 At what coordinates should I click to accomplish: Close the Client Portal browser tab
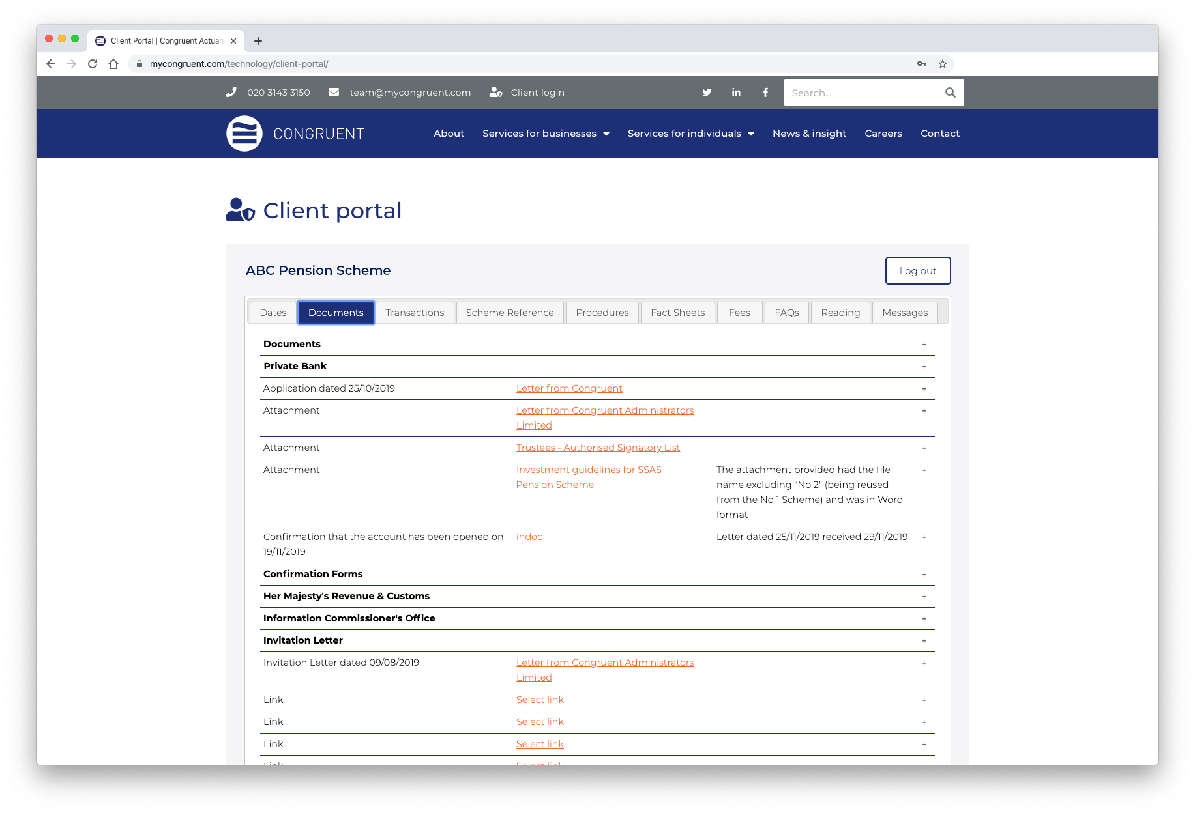(233, 41)
